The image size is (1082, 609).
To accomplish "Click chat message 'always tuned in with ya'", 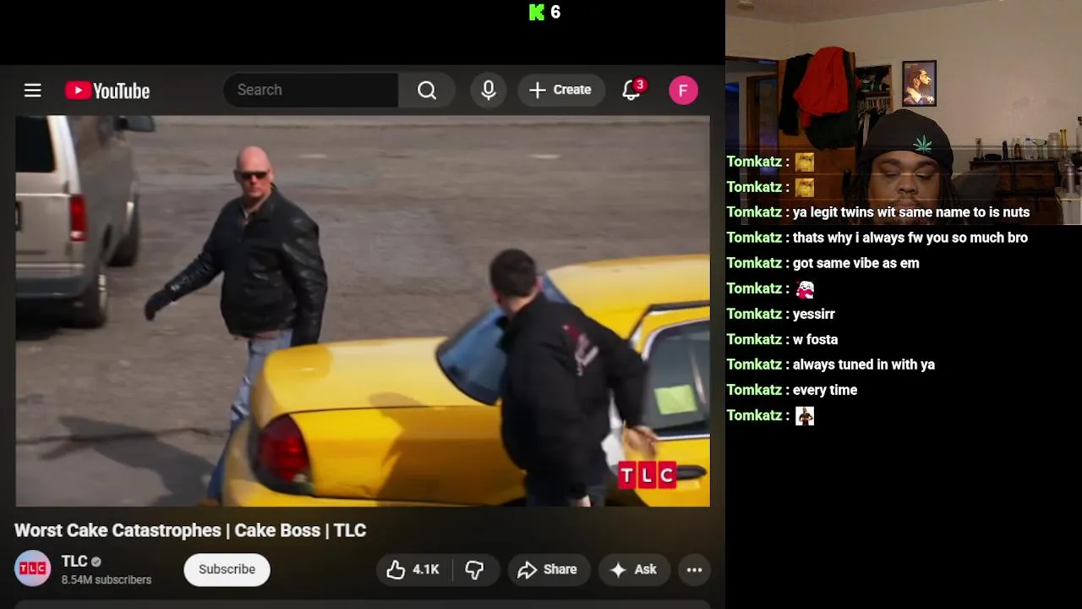I will (864, 365).
